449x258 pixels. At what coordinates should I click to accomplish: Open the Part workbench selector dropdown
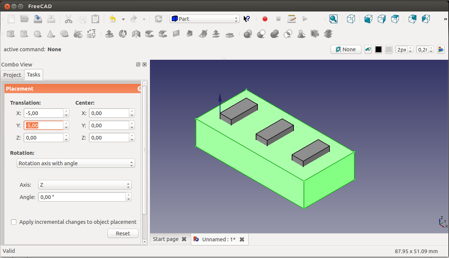point(204,19)
